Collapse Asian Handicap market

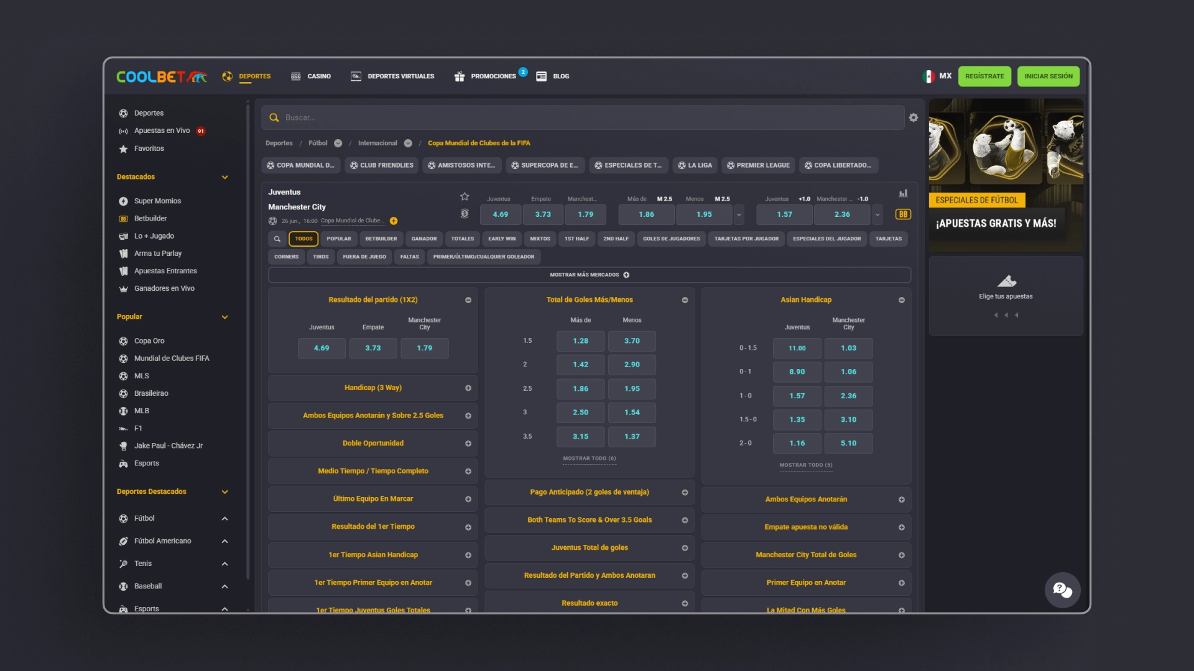902,300
